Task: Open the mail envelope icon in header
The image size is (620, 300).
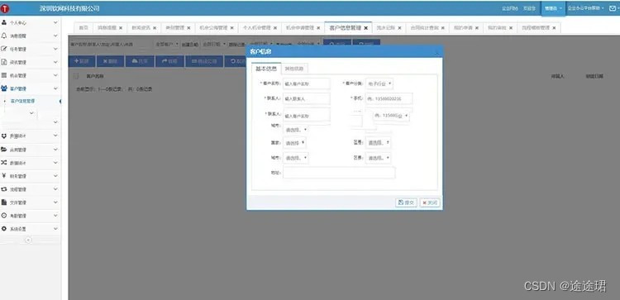Action: pos(613,8)
